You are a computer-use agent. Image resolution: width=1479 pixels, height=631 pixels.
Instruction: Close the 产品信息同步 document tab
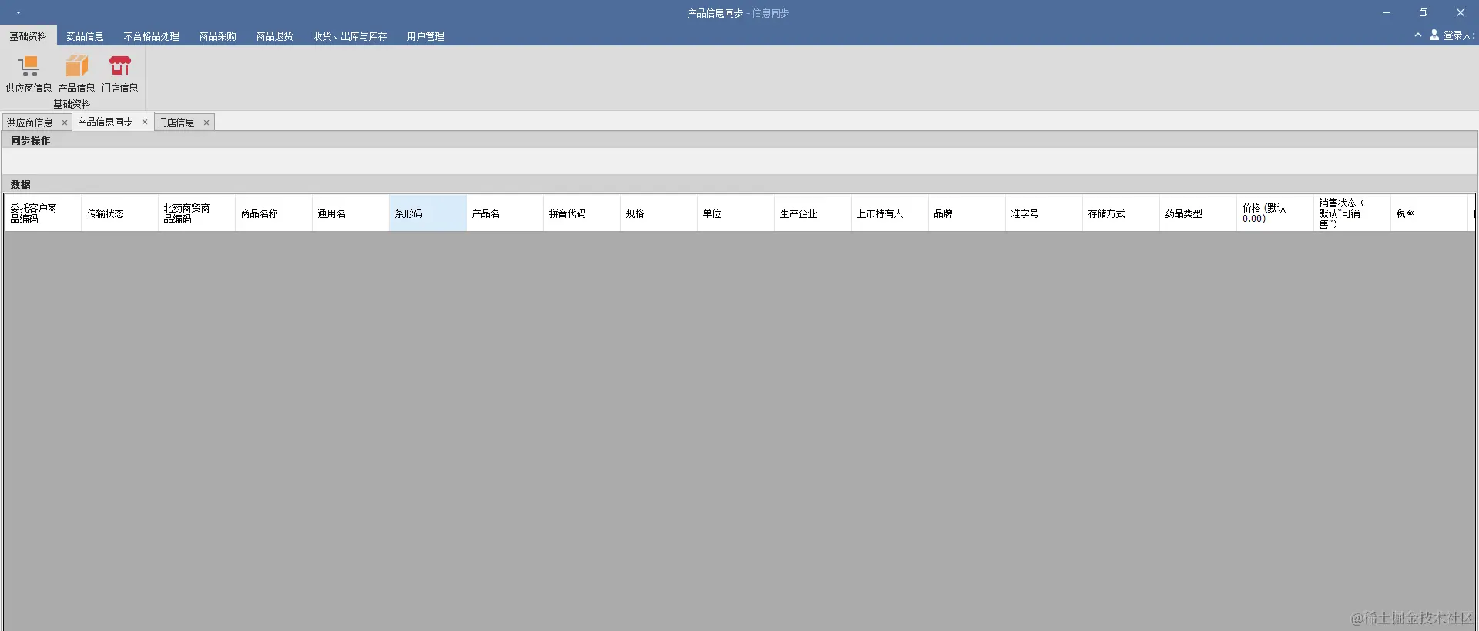coord(144,122)
